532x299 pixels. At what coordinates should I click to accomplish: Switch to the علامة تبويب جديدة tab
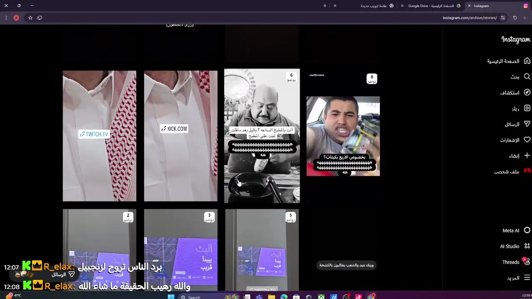(x=364, y=6)
